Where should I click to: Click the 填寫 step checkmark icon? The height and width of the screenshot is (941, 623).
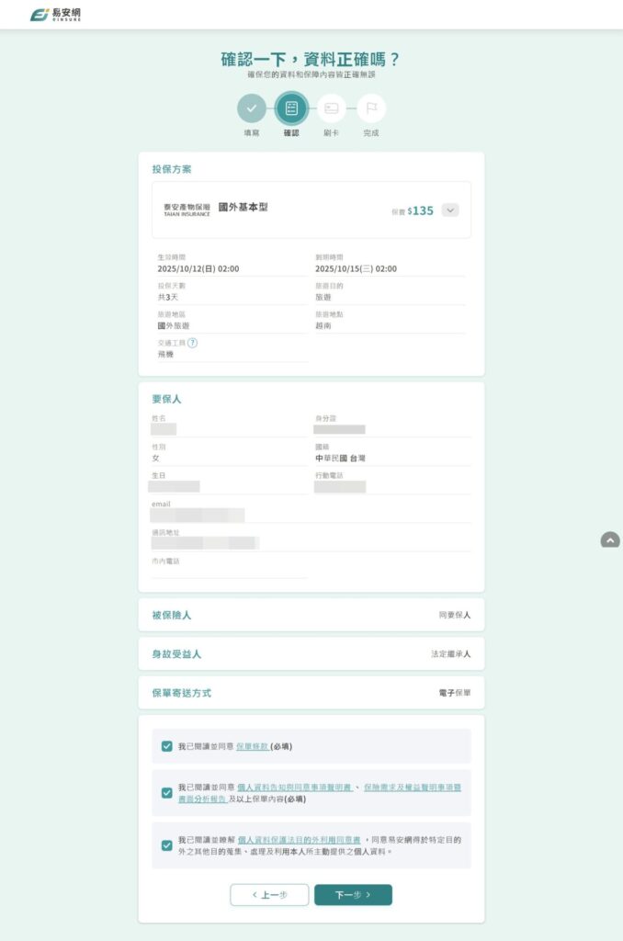[x=252, y=108]
